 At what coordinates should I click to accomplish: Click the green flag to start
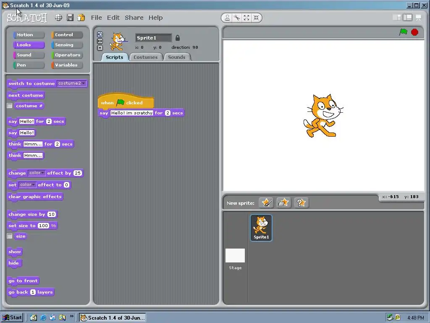pyautogui.click(x=403, y=32)
